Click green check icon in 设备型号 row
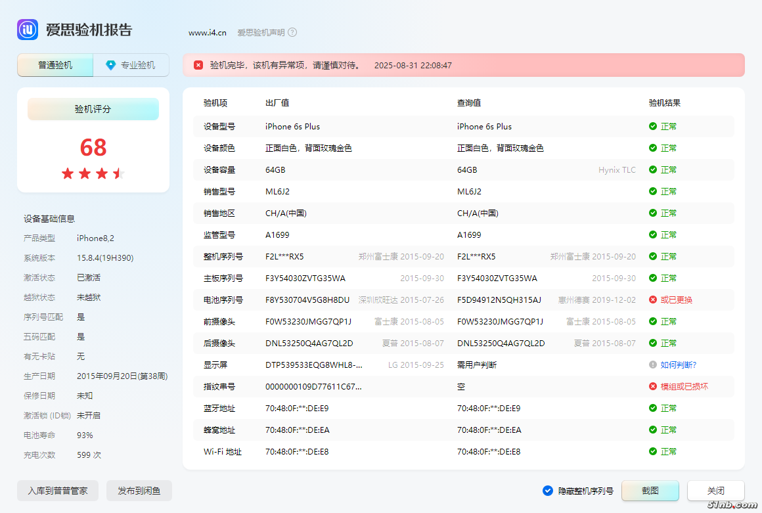This screenshot has height=513, width=762. pos(653,126)
